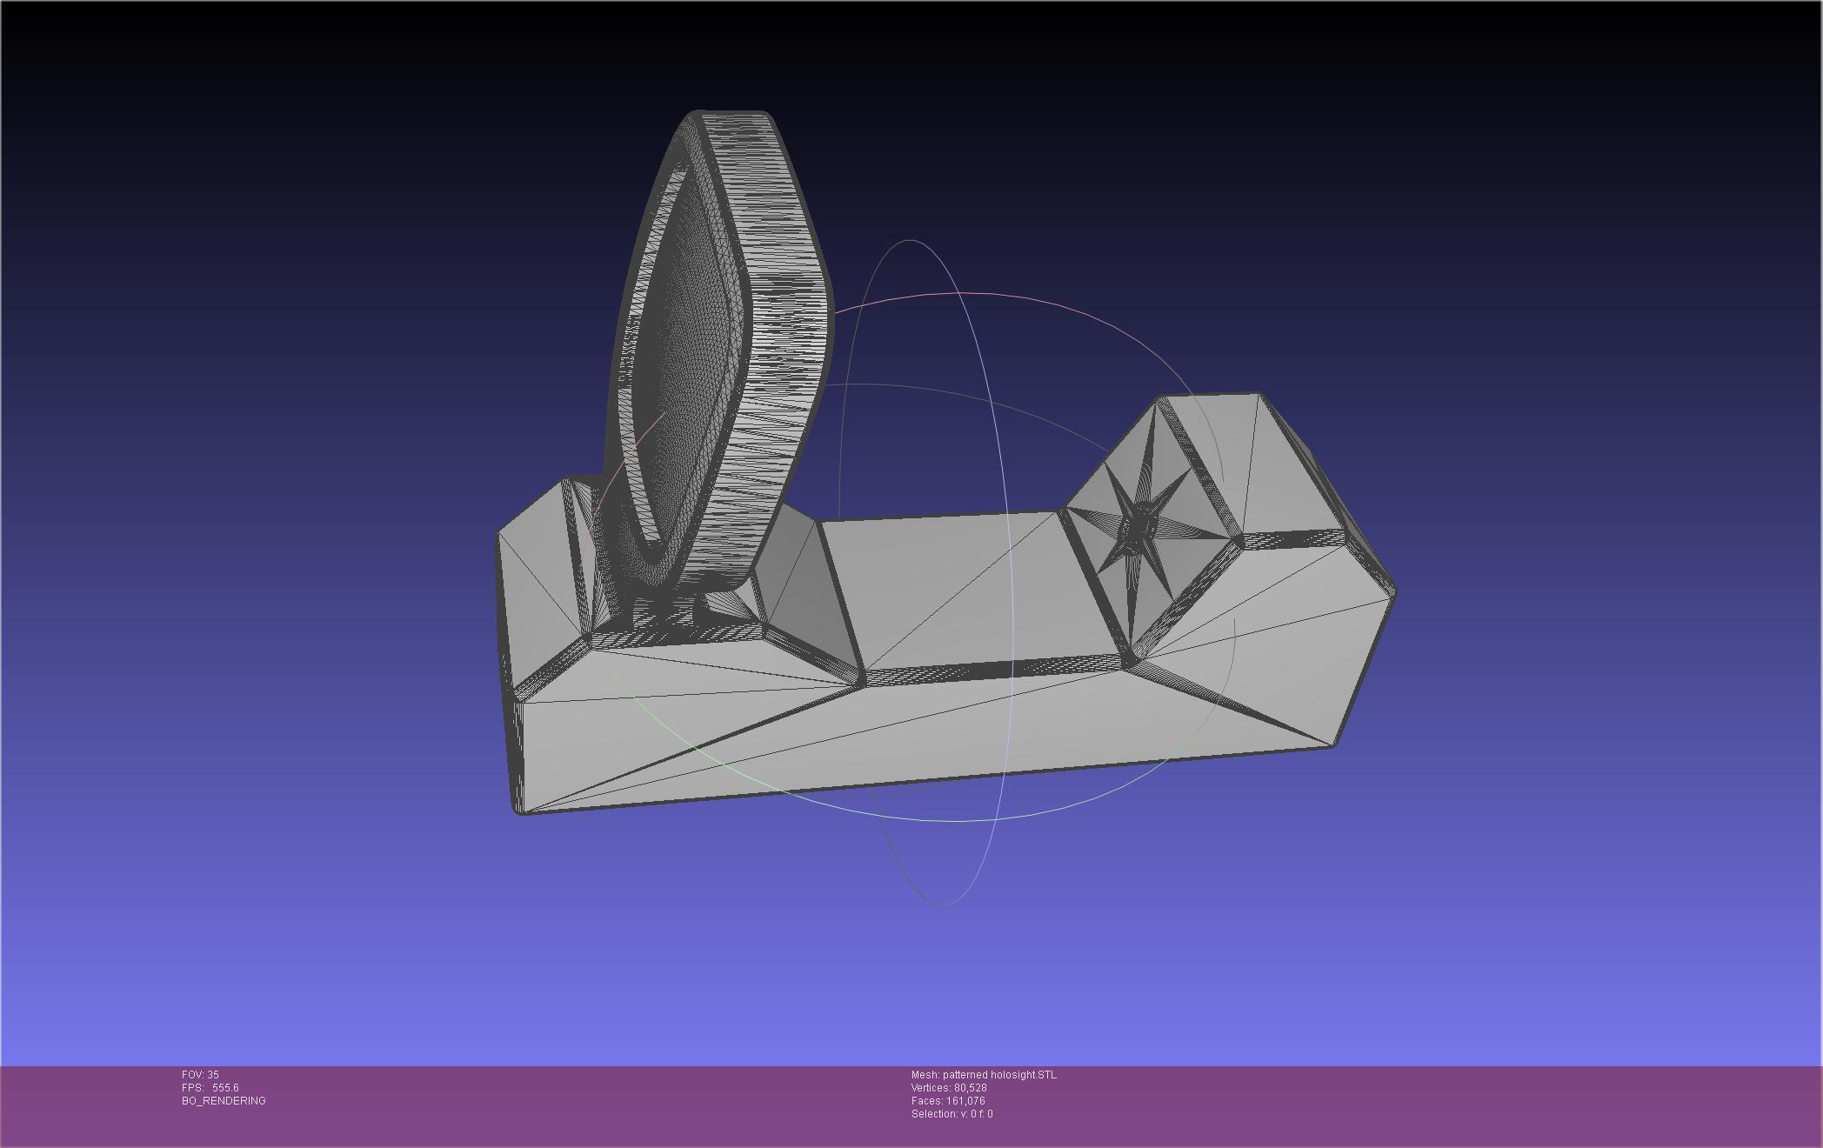Click the Selection v: 0 f: 0 text
Image resolution: width=1823 pixels, height=1148 pixels.
point(952,1114)
